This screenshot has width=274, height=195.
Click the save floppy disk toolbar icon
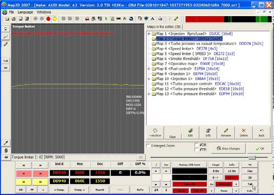pyautogui.click(x=21, y=19)
